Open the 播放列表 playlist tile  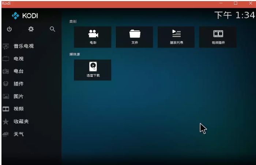[x=176, y=37]
